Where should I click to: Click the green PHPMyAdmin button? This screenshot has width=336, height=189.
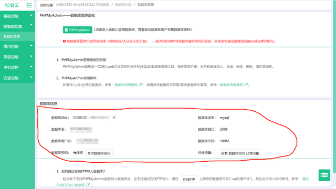coord(78,30)
